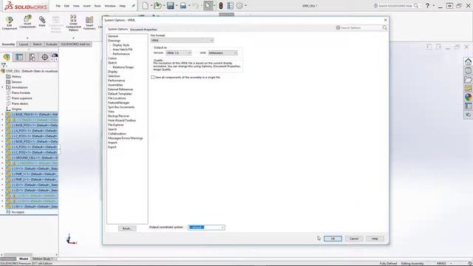Open the Unit Millimeters dropdown
The height and width of the screenshot is (266, 473).
[222, 52]
